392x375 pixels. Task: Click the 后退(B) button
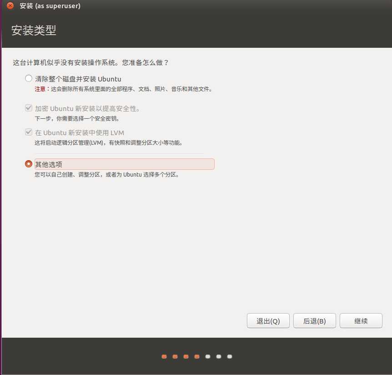click(x=315, y=321)
